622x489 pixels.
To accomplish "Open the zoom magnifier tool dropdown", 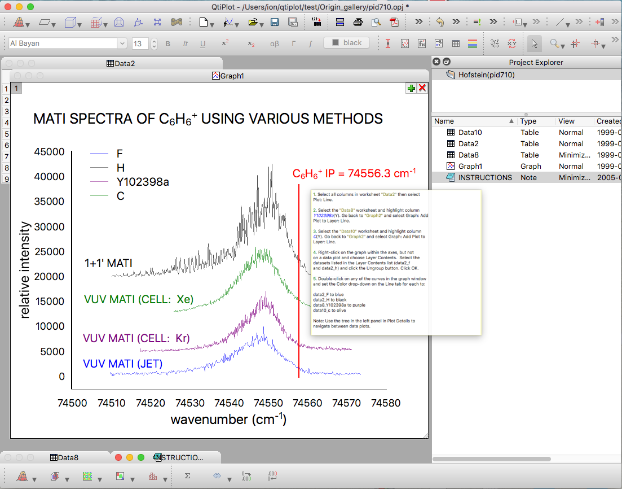I will 563,46.
